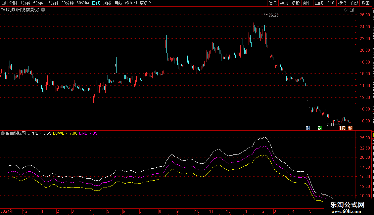Toggle the chart window layout icon
Image resolution: width=374 pixels, height=215 pixels.
[352, 10]
